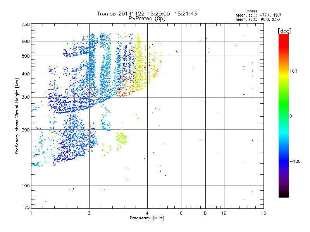Click the "400" height axis tick label
310x232 pixels.
(x=26, y=74)
